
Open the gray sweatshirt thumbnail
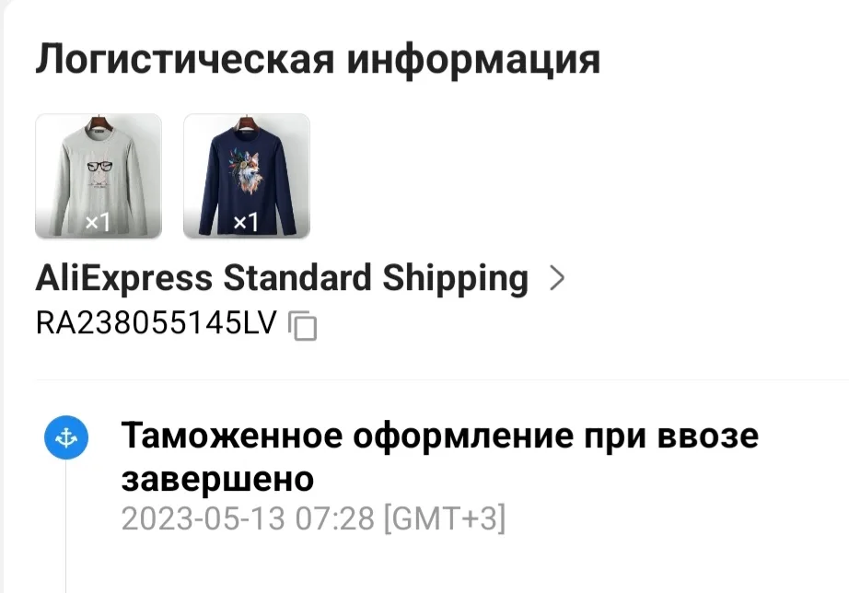coord(99,176)
